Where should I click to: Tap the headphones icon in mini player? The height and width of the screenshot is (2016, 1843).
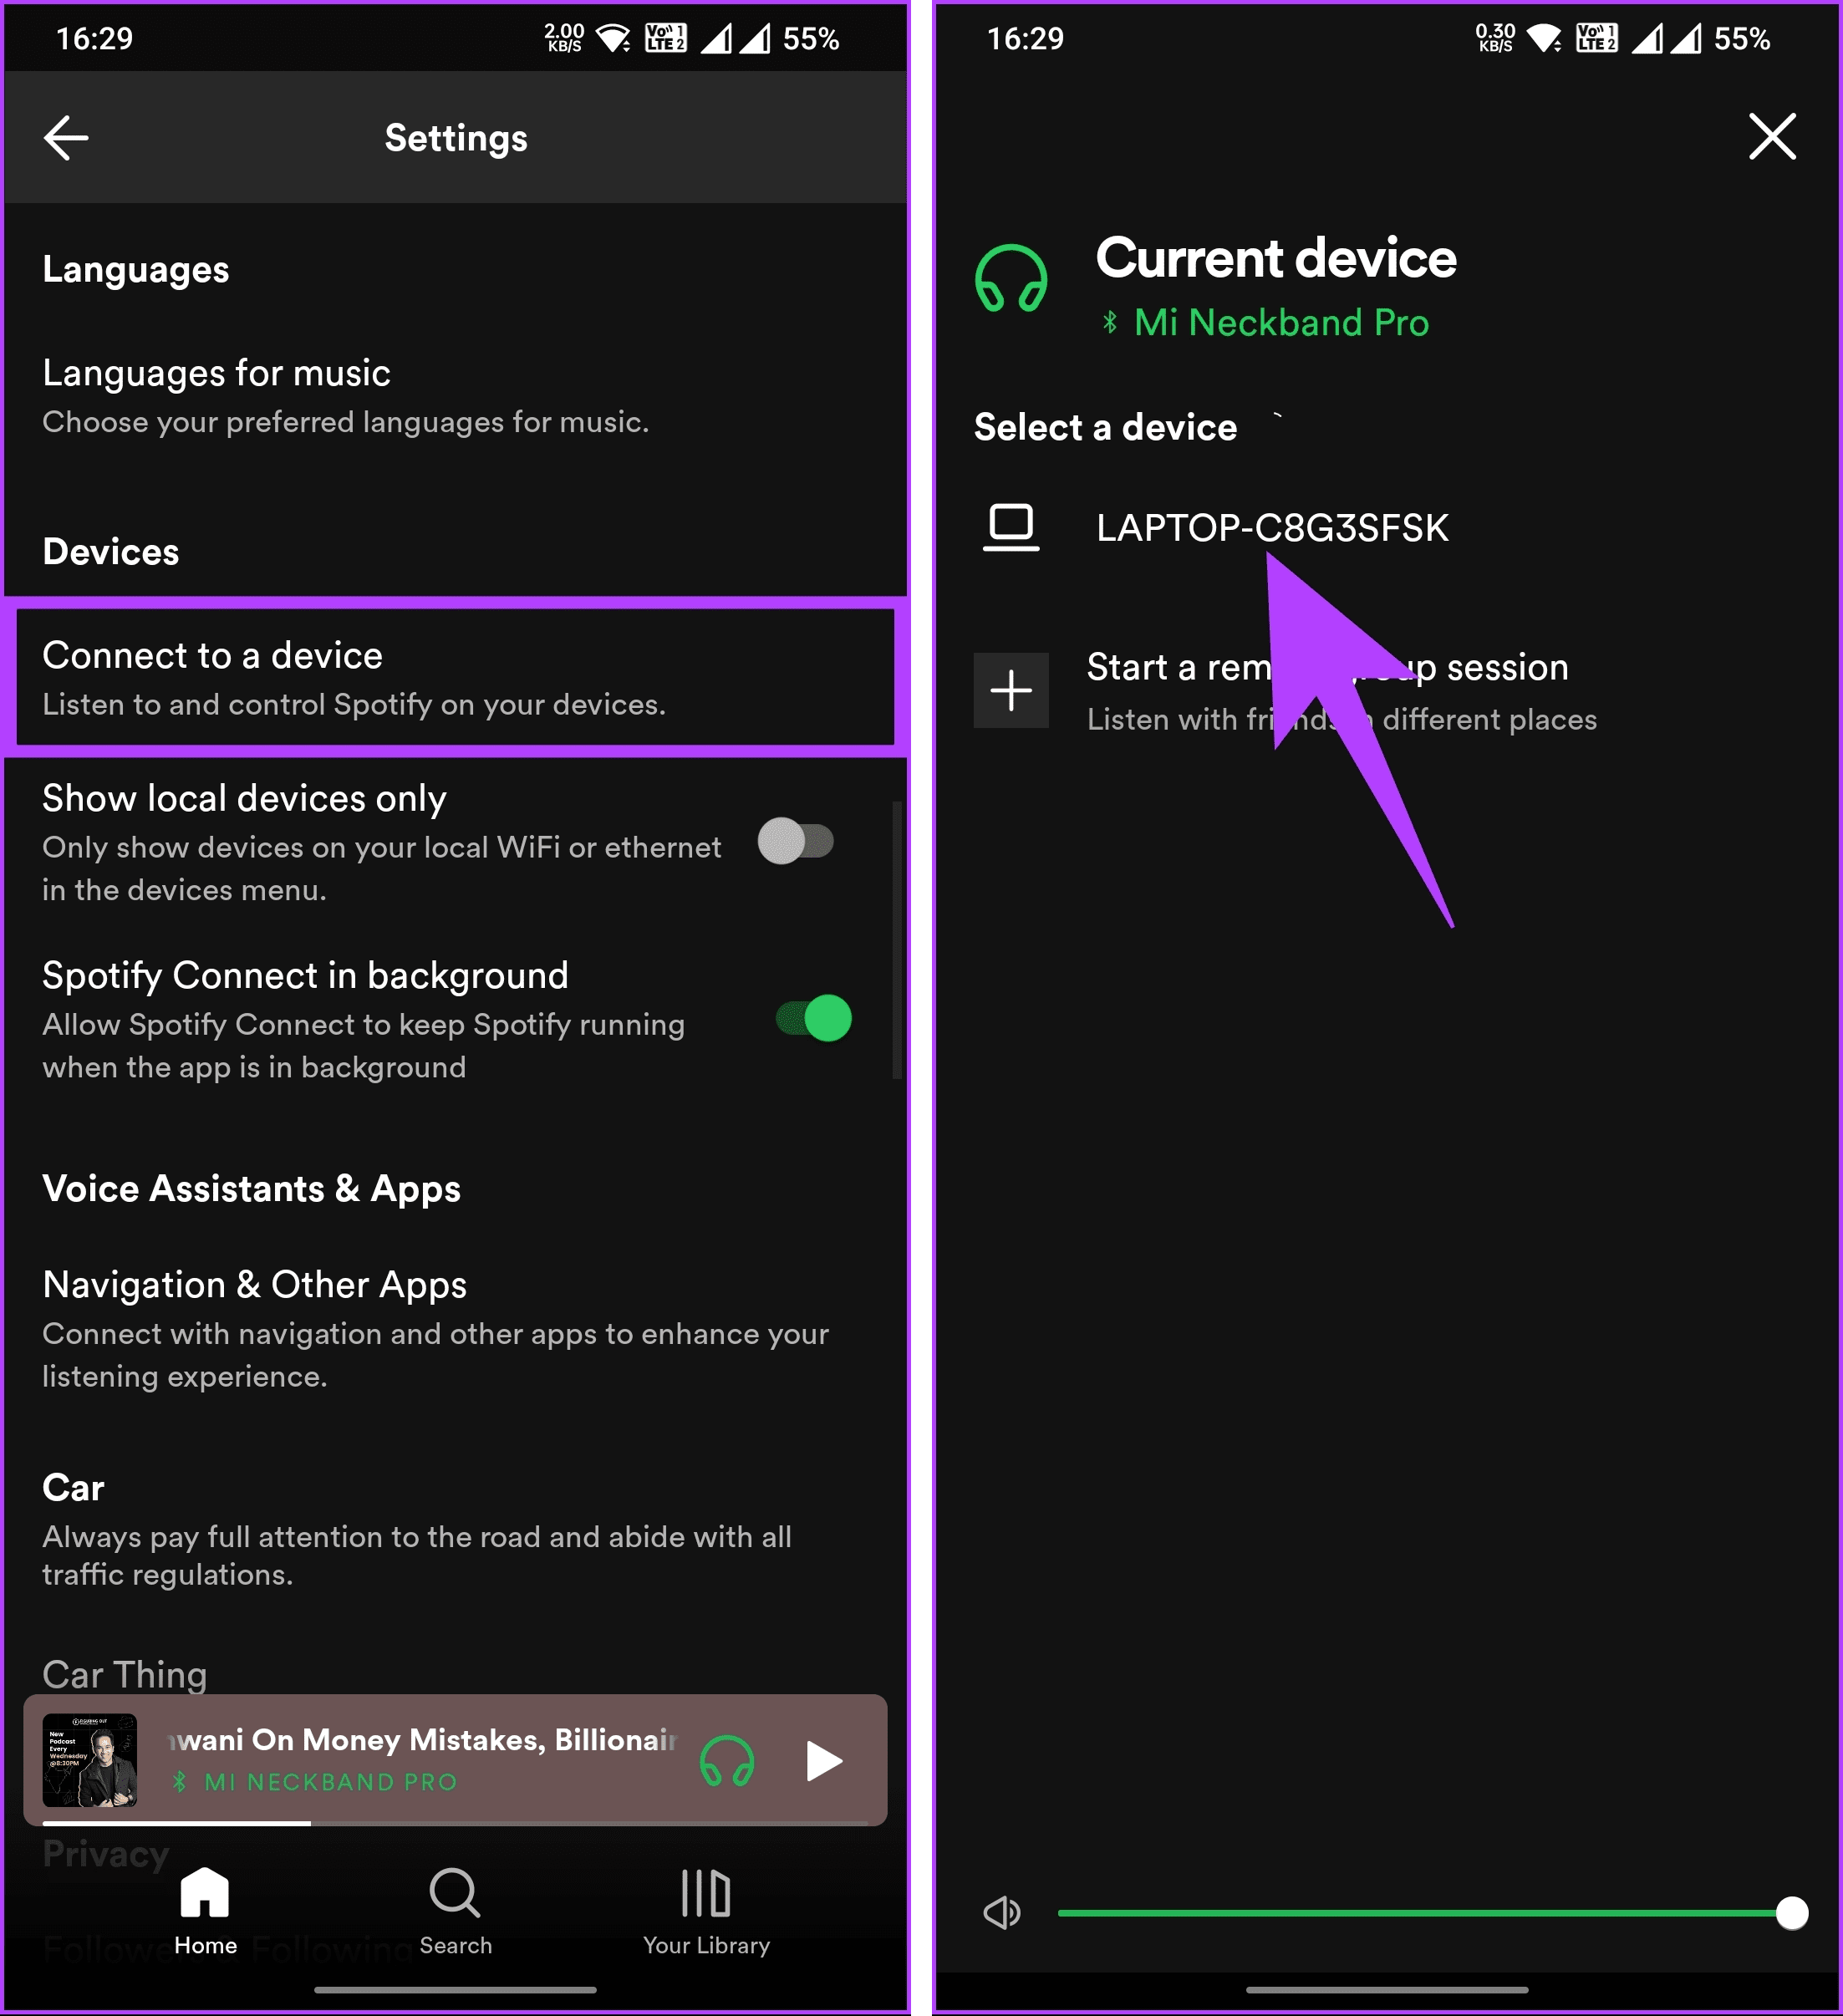click(x=727, y=1761)
